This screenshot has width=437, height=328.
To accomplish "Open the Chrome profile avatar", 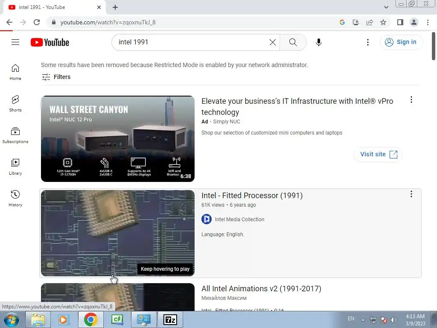I will 414,22.
